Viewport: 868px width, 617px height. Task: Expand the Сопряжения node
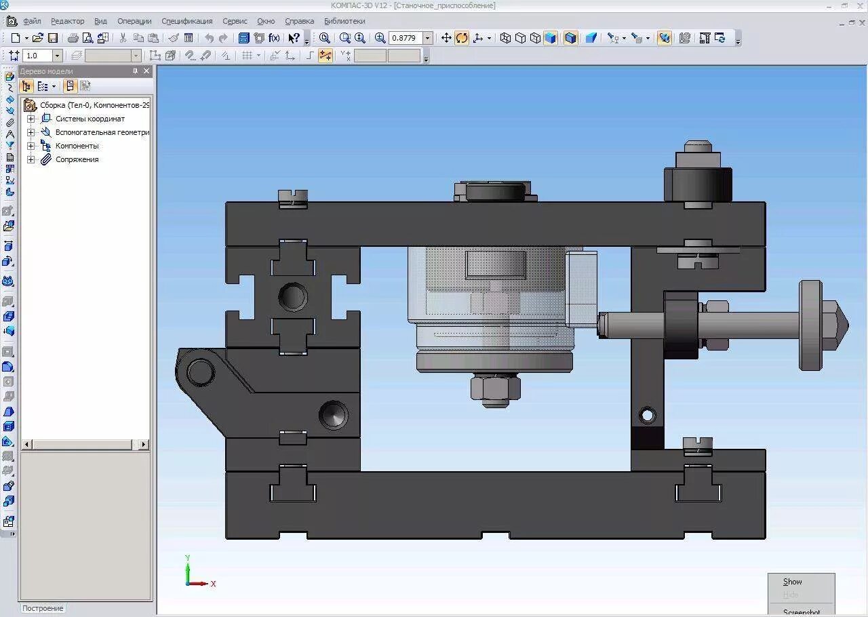[31, 159]
